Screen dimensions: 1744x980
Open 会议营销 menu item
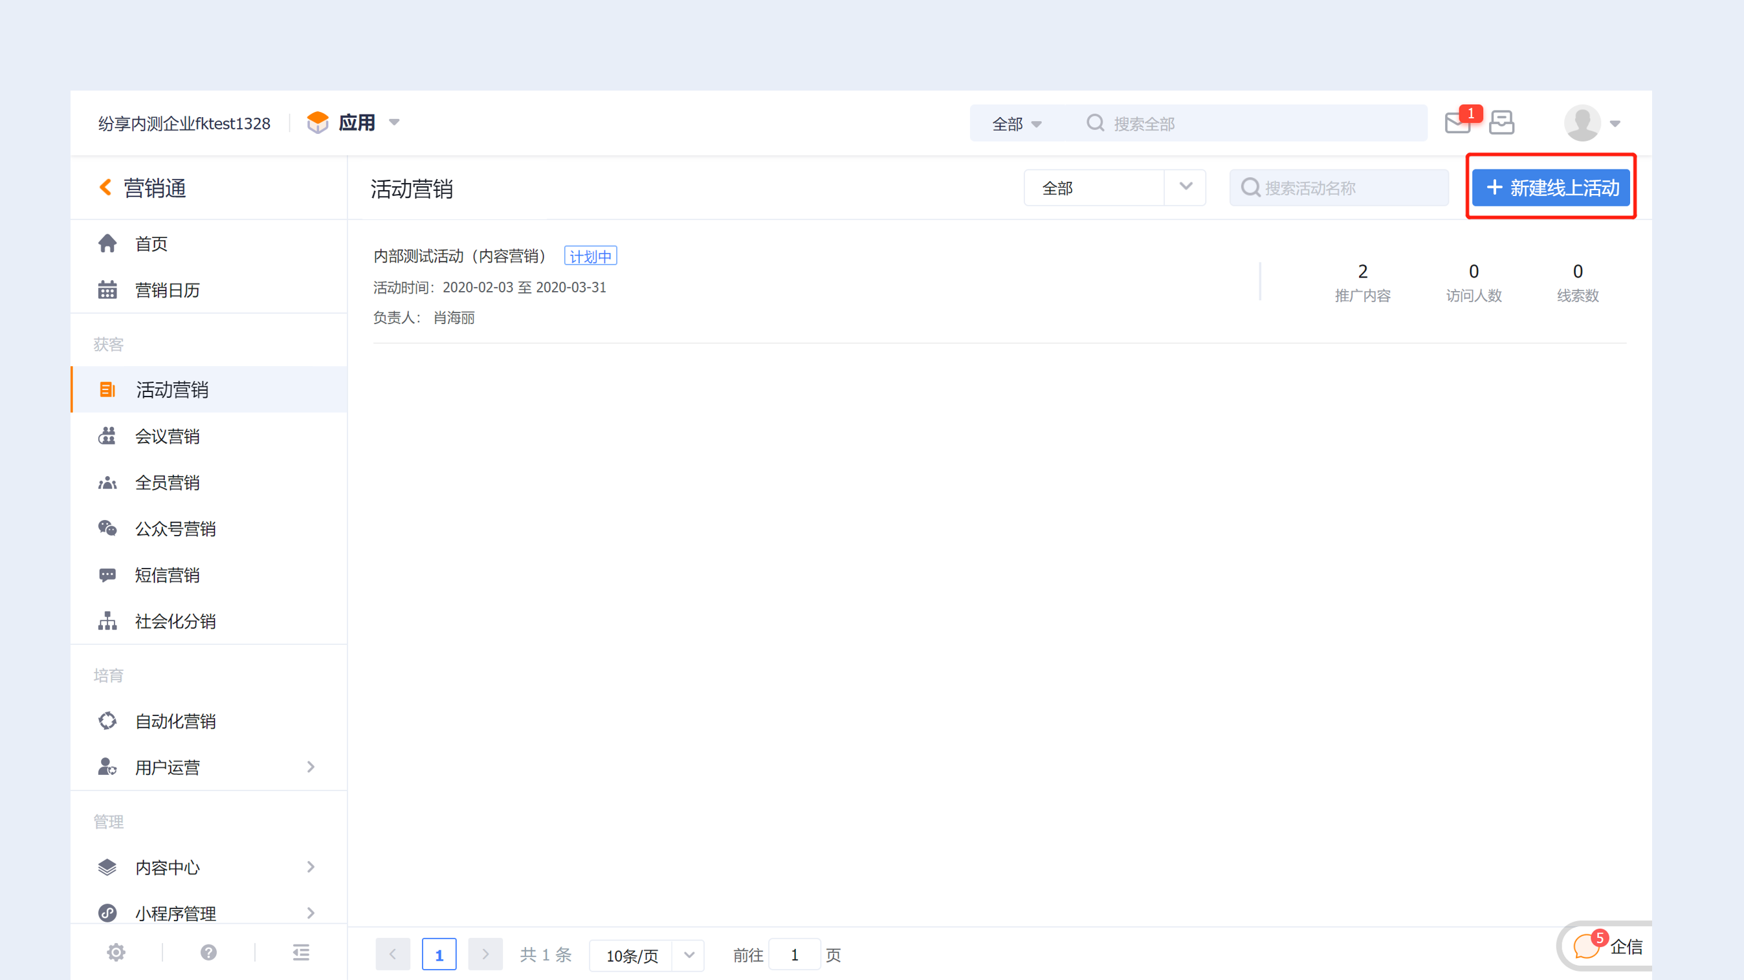click(208, 437)
